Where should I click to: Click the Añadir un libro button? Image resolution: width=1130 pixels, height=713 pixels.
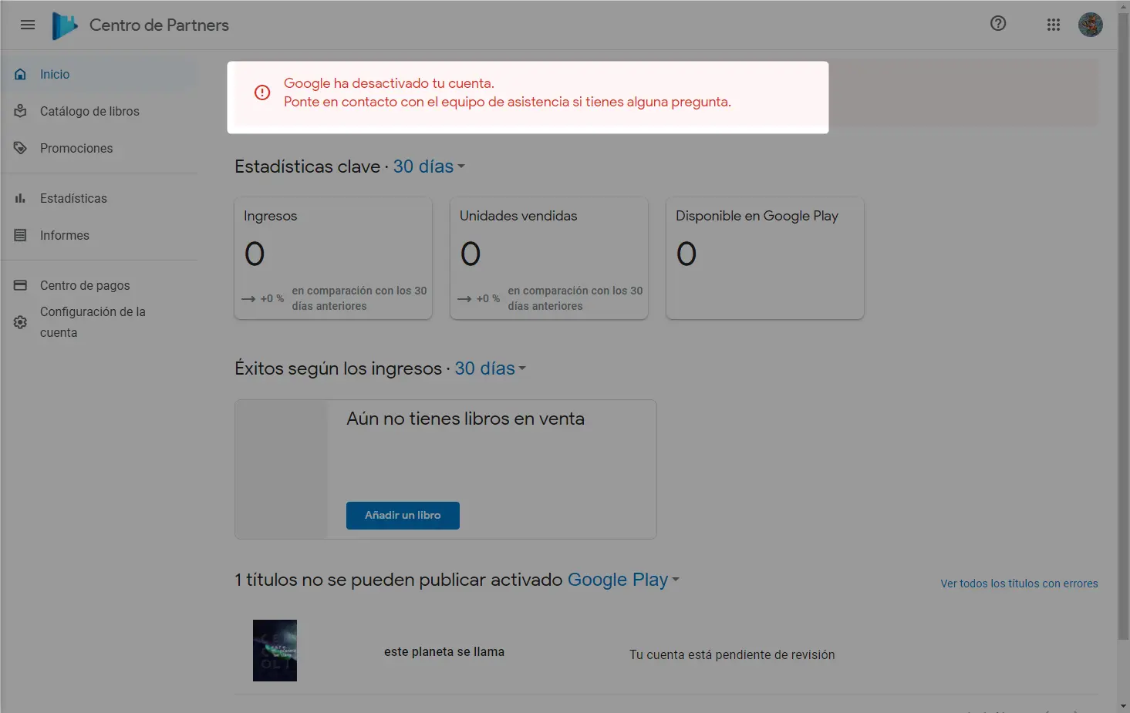403,516
